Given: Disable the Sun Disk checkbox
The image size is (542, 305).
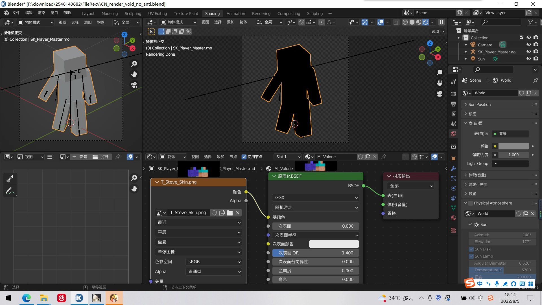Looking at the screenshot, I should tap(471, 249).
